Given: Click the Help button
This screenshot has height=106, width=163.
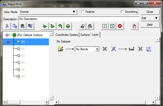Looking at the screenshot, I should tap(150, 25).
